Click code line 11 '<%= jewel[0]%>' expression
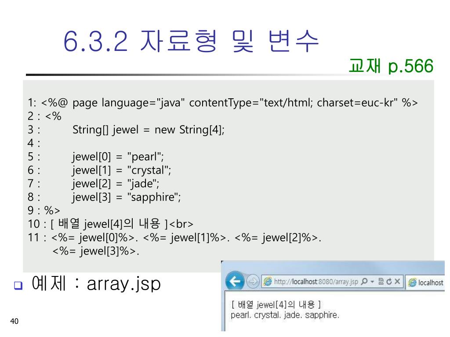The image size is (450, 337). (93, 237)
